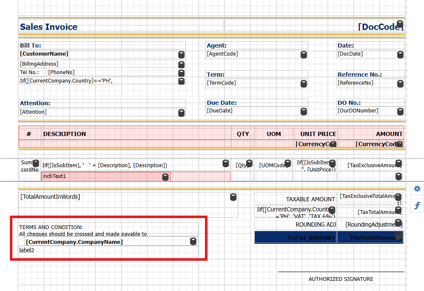424x291 pixels.
Task: Click the database icon on AgentCode field
Action: (x=304, y=54)
